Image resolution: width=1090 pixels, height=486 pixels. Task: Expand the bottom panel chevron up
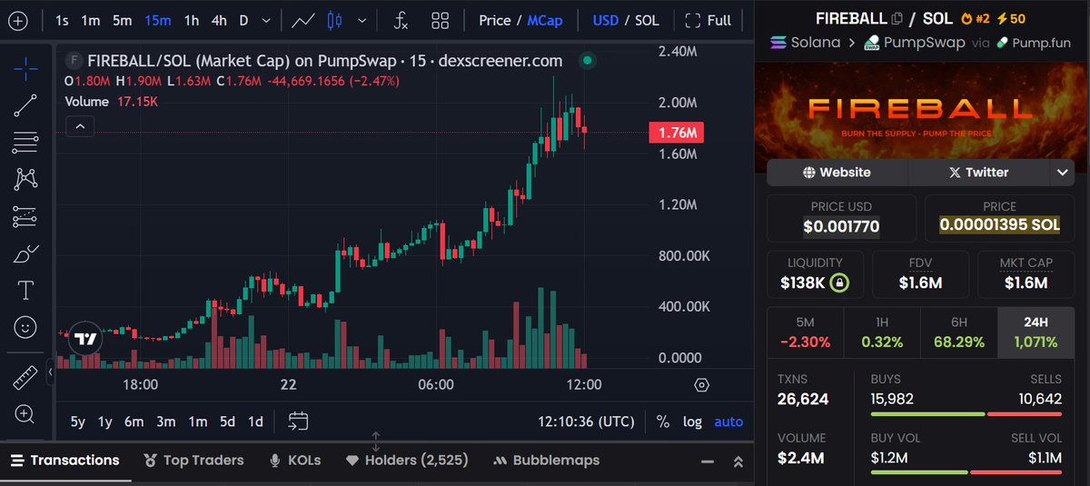738,461
